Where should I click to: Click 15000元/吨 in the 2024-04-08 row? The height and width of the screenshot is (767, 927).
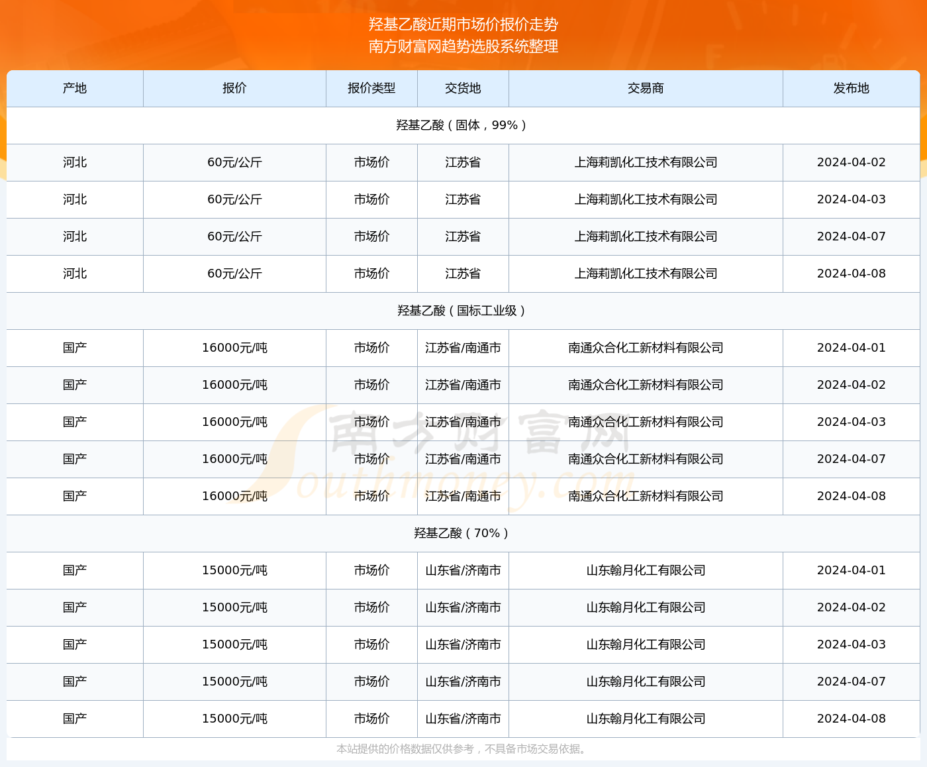click(234, 719)
